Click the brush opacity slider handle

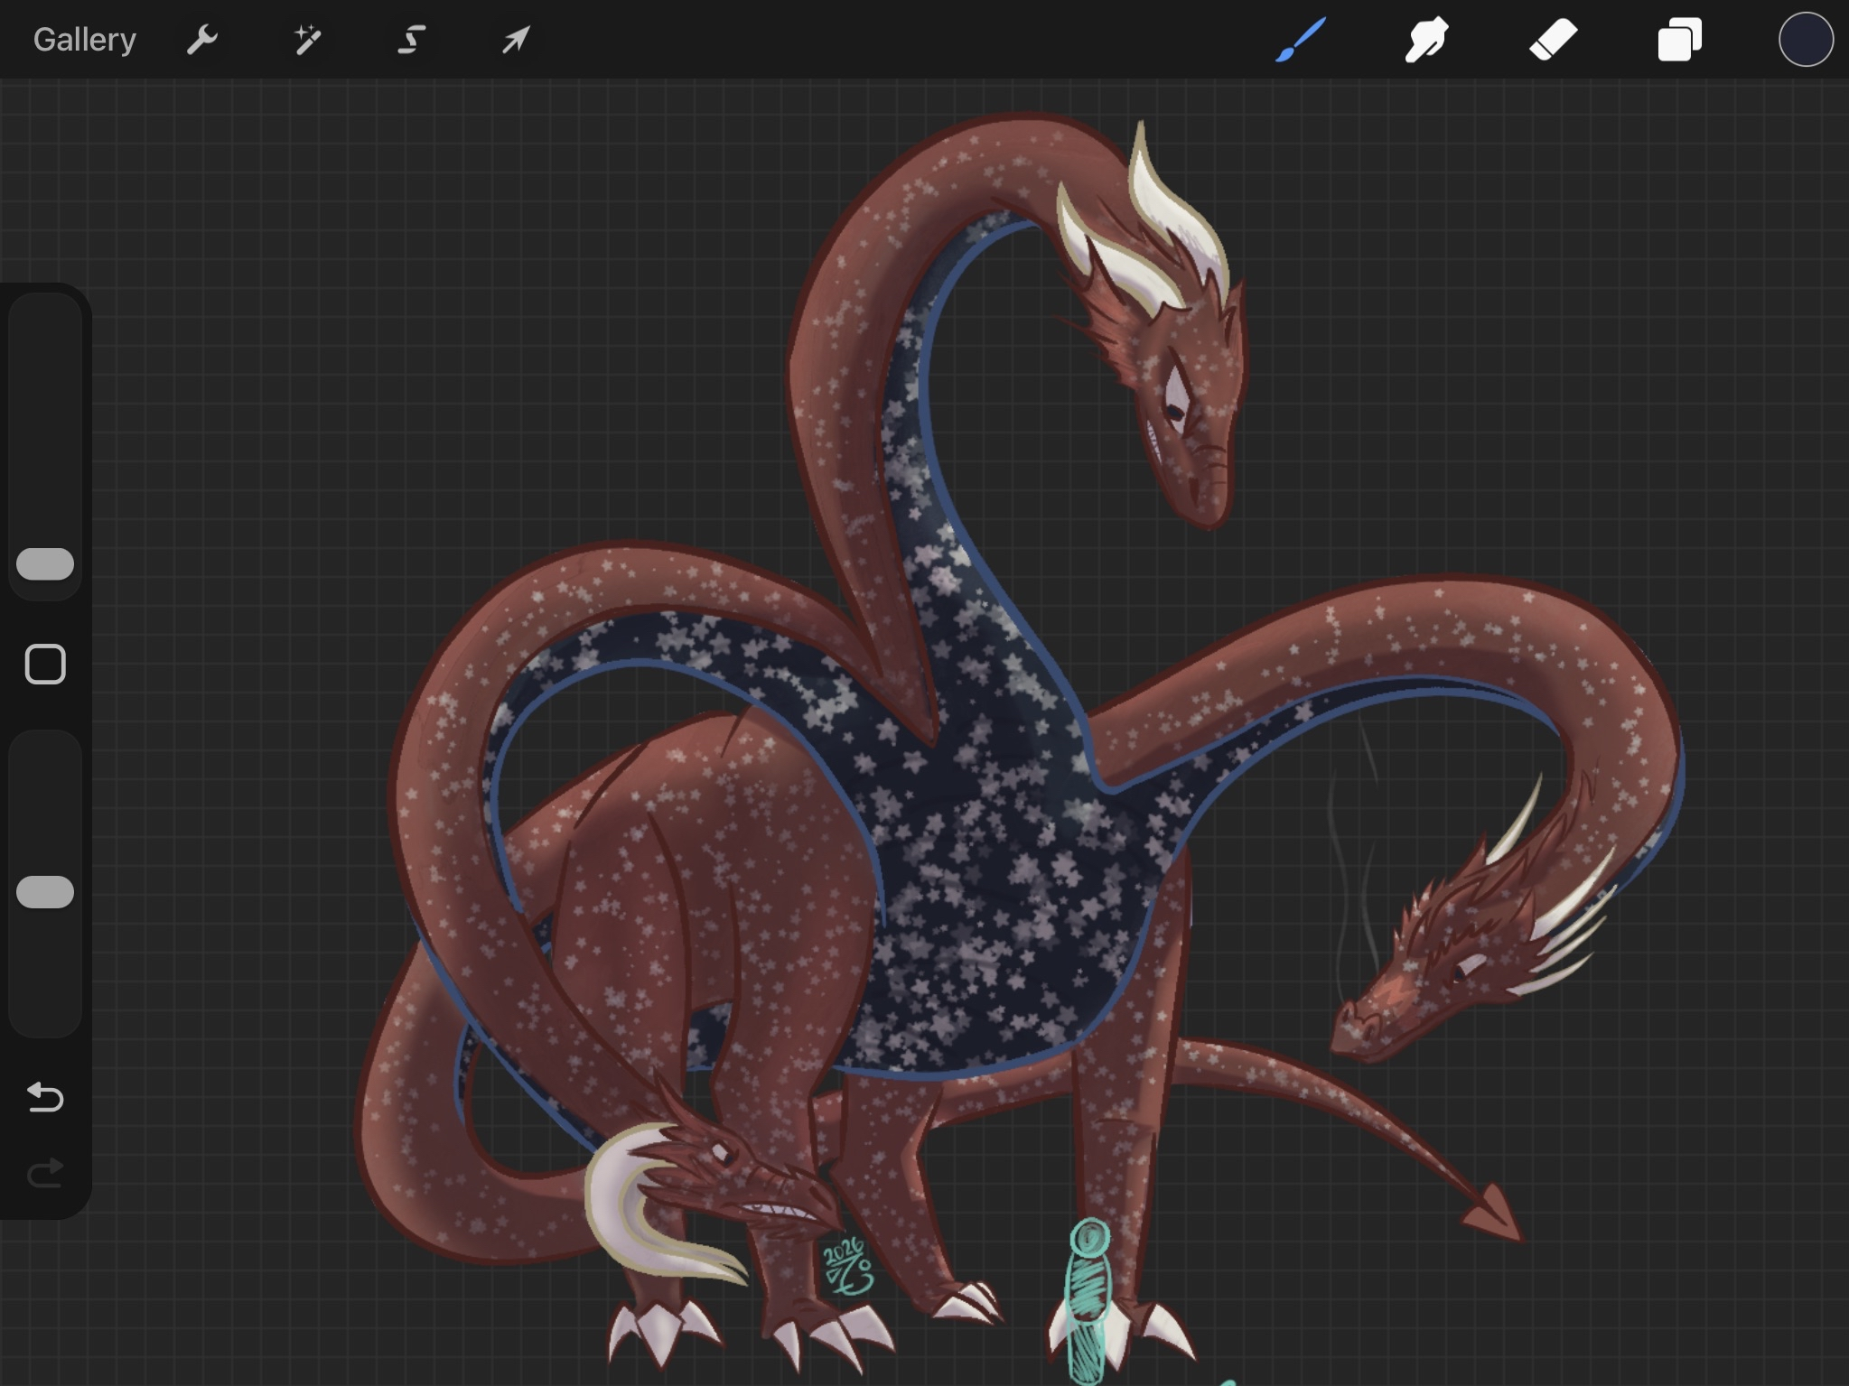(45, 892)
